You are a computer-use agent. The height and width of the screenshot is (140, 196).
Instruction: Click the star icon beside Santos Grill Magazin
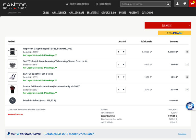[67, 4]
